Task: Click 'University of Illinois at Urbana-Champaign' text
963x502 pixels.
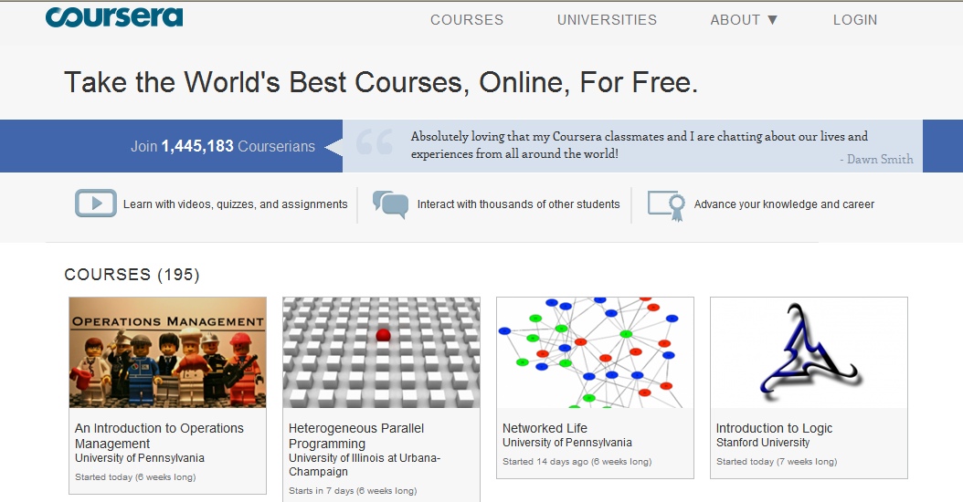Action: tap(365, 465)
